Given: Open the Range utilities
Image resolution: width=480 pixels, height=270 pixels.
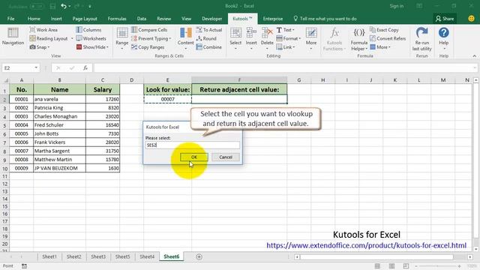Looking at the screenshot, I should coord(121,38).
